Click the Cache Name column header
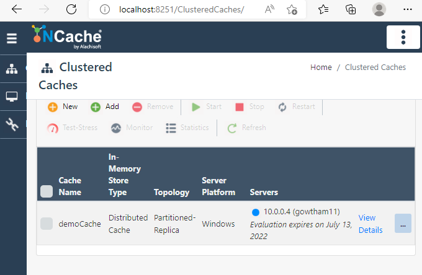This screenshot has width=422, height=275. click(70, 186)
